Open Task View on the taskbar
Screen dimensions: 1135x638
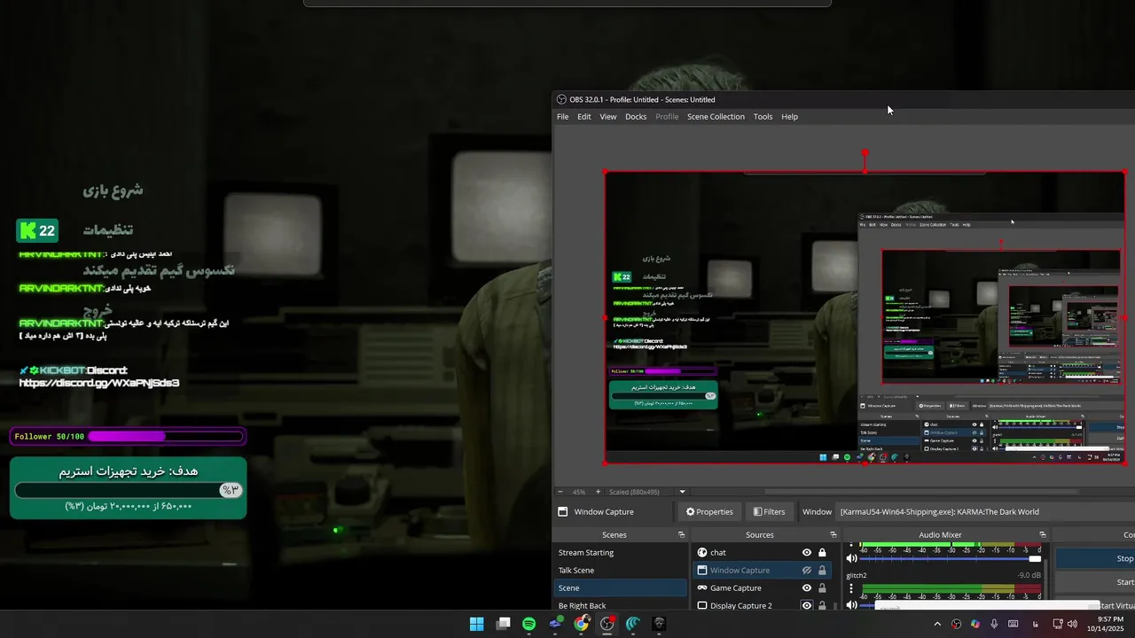coord(503,624)
